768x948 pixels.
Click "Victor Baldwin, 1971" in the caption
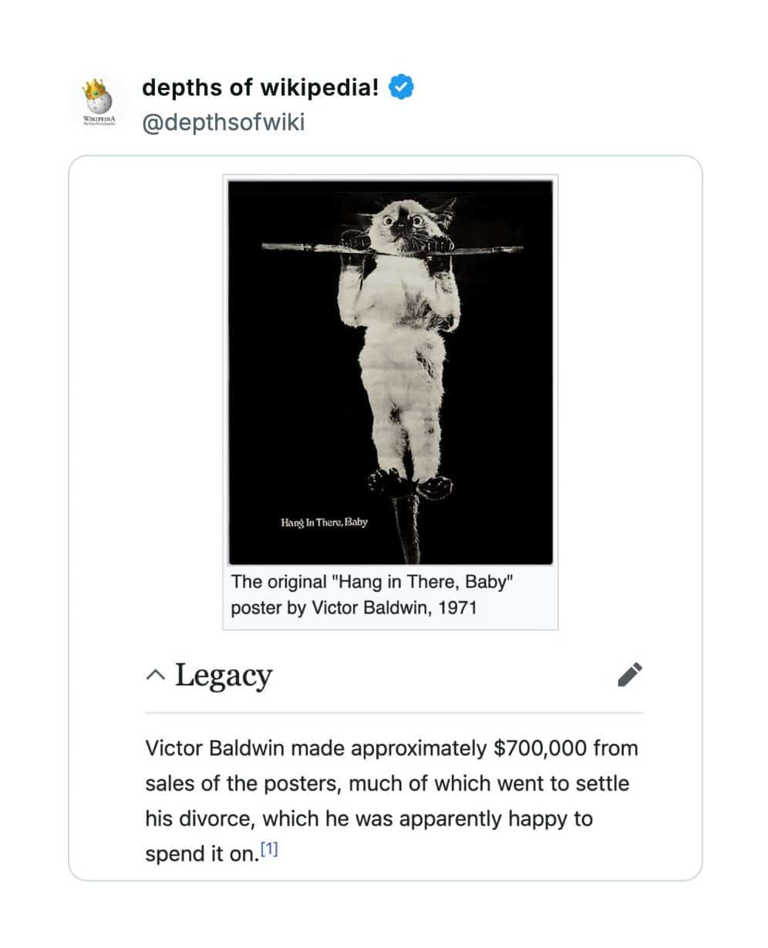(394, 608)
